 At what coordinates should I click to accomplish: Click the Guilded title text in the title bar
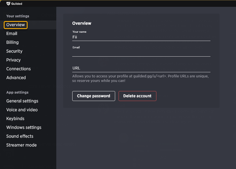pos(17,4)
